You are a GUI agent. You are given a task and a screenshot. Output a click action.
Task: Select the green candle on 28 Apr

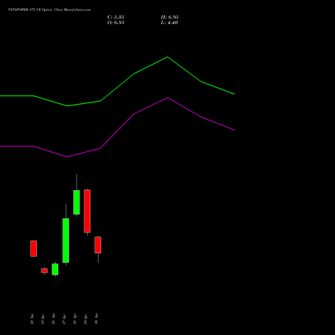(x=76, y=202)
